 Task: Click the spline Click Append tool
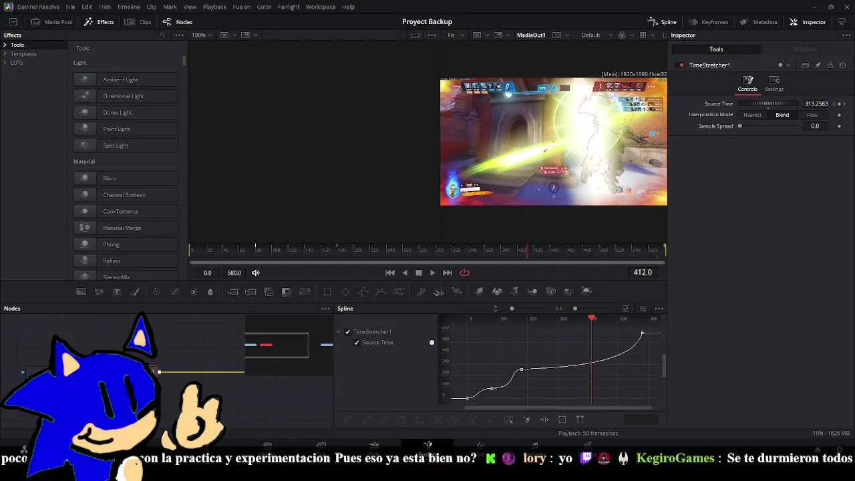(x=526, y=420)
